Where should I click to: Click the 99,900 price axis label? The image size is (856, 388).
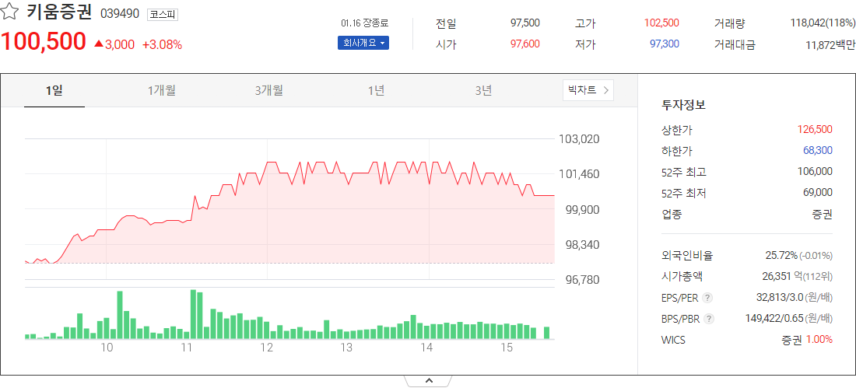[582, 210]
